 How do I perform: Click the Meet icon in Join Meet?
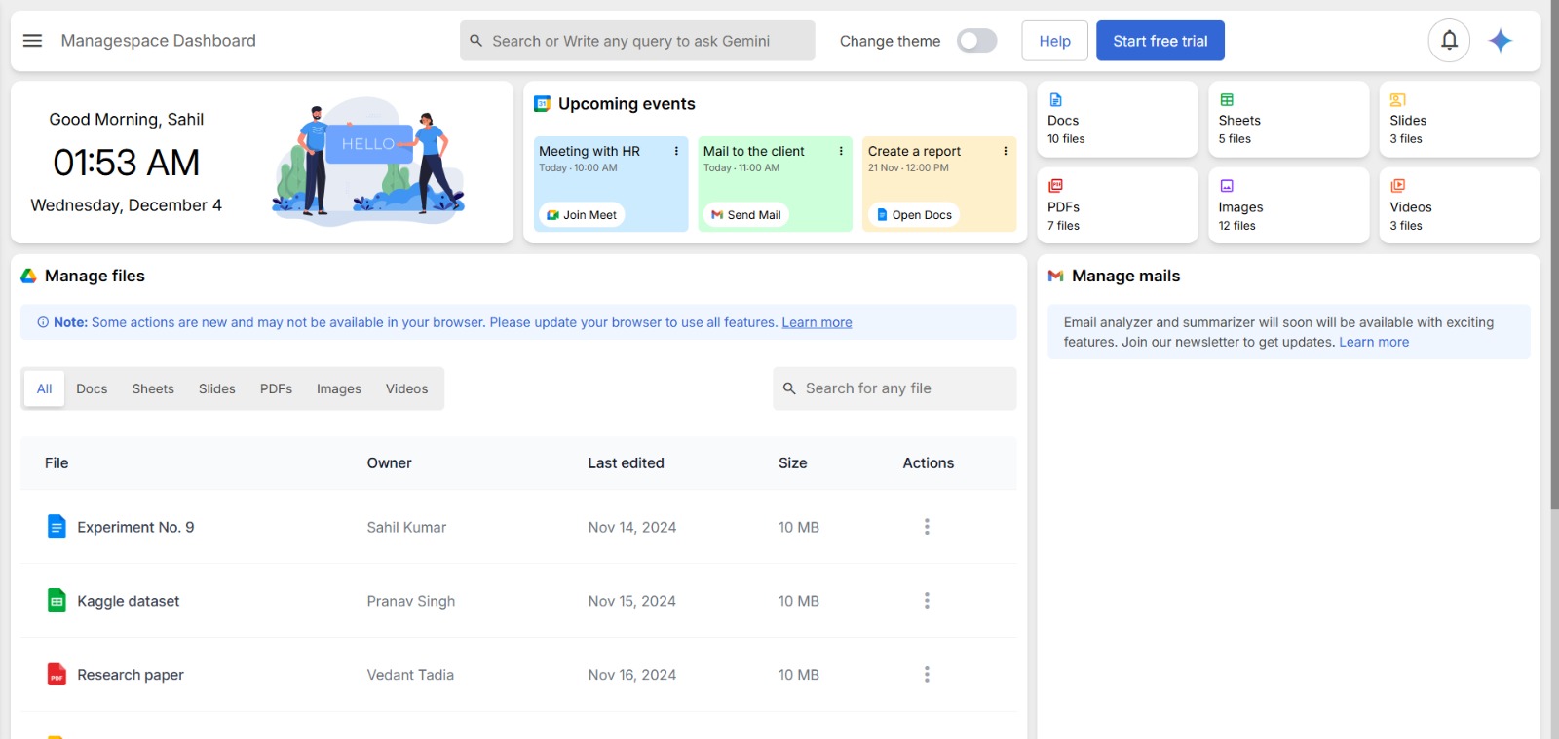(552, 215)
